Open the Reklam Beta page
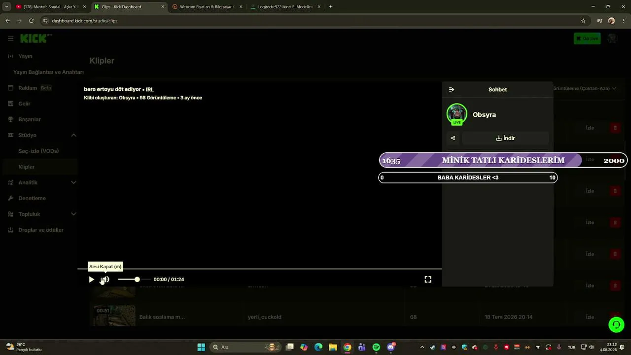This screenshot has height=355, width=631. [x=30, y=88]
